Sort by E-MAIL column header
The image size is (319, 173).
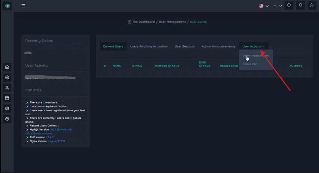[x=137, y=66]
